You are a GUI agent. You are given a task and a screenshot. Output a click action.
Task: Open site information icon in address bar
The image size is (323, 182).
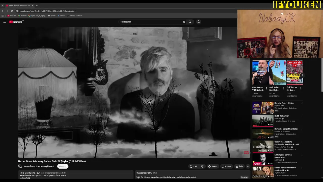(x=17, y=11)
